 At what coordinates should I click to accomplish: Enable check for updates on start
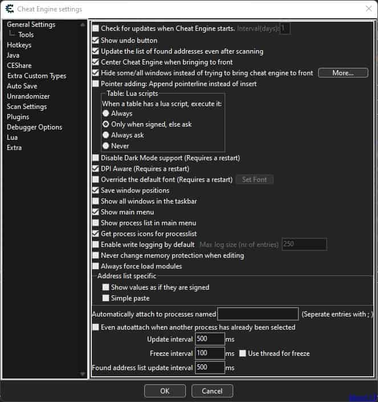(x=96, y=28)
